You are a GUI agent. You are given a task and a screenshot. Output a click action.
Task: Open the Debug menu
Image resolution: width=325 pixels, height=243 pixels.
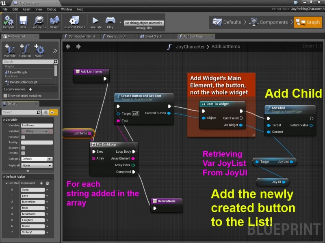[52, 9]
